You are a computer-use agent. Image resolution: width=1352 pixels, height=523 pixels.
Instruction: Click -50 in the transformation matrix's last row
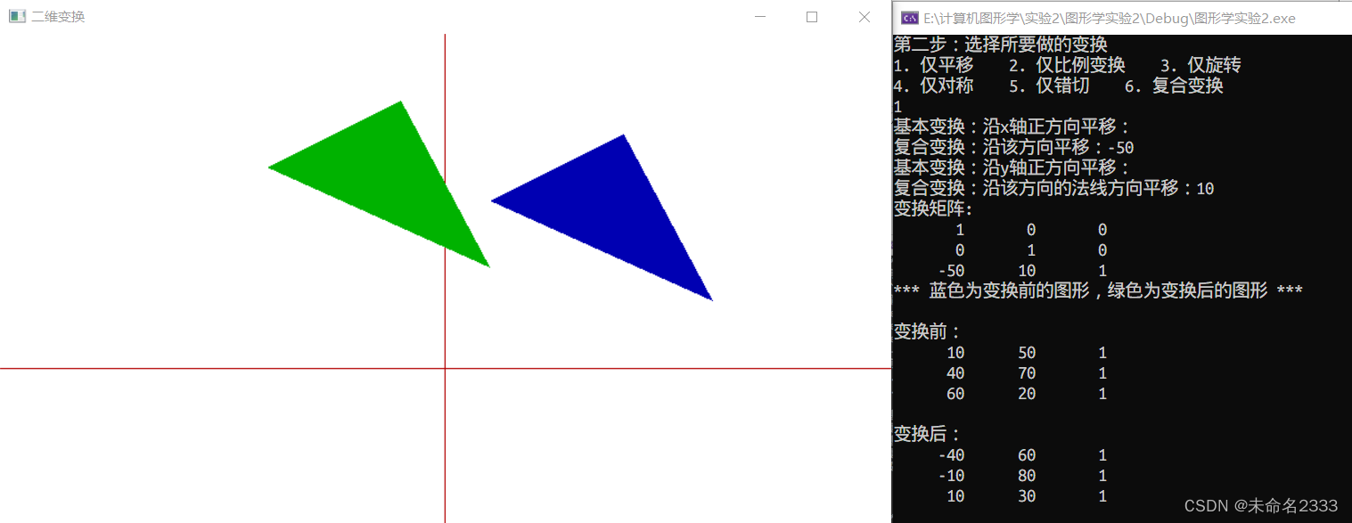(x=951, y=271)
